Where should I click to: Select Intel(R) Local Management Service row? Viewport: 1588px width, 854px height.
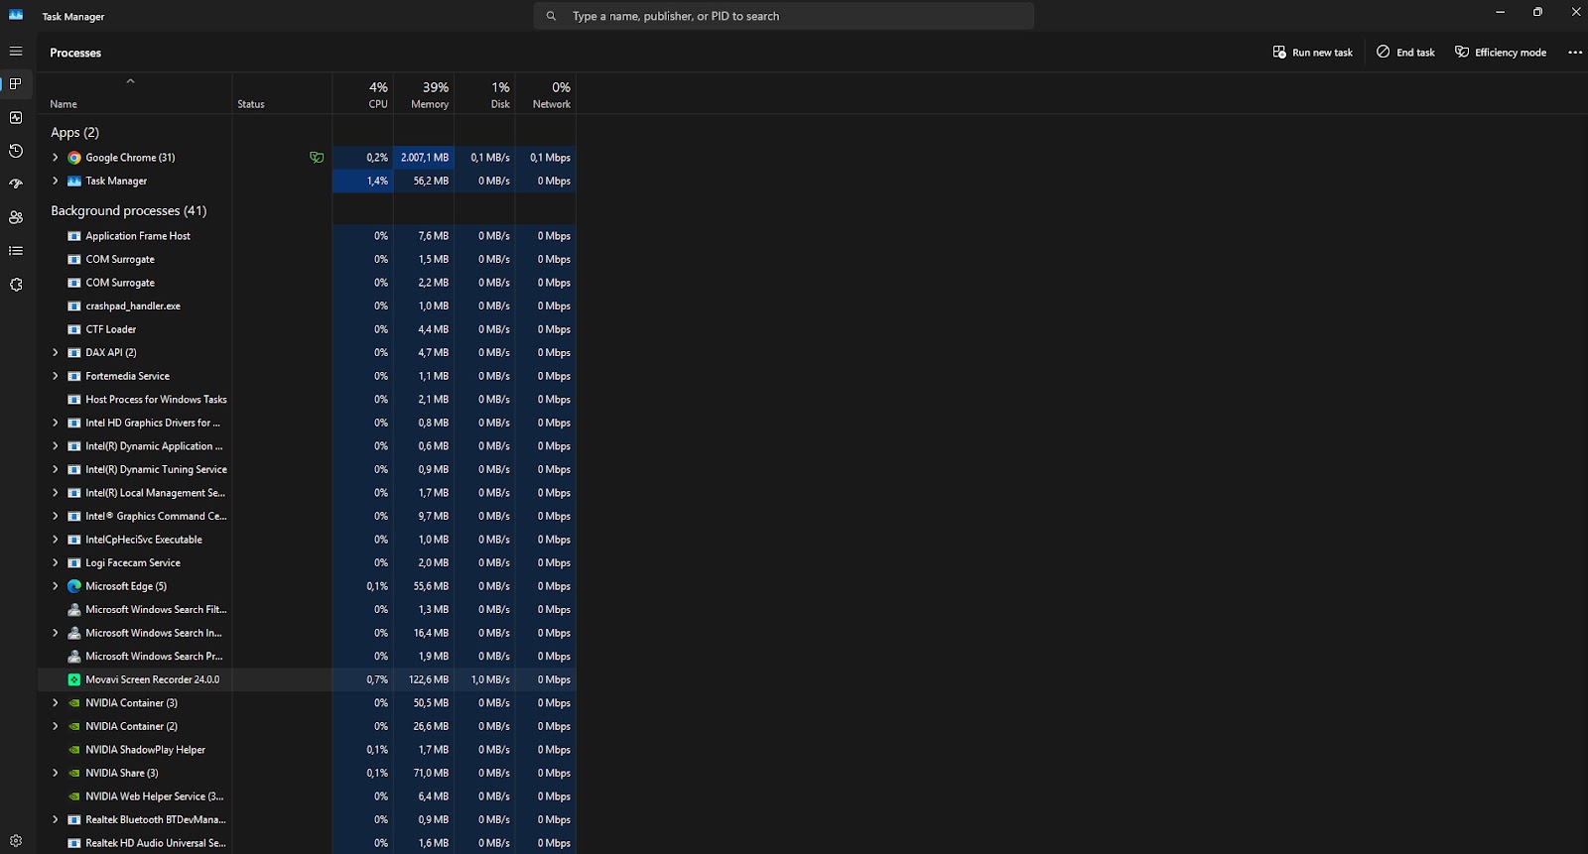coord(307,493)
